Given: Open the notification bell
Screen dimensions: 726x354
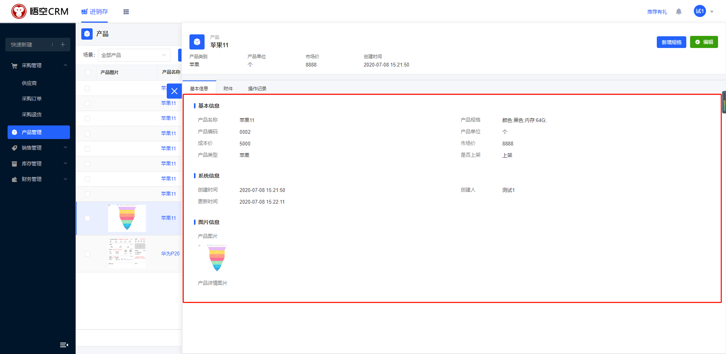Looking at the screenshot, I should (679, 12).
